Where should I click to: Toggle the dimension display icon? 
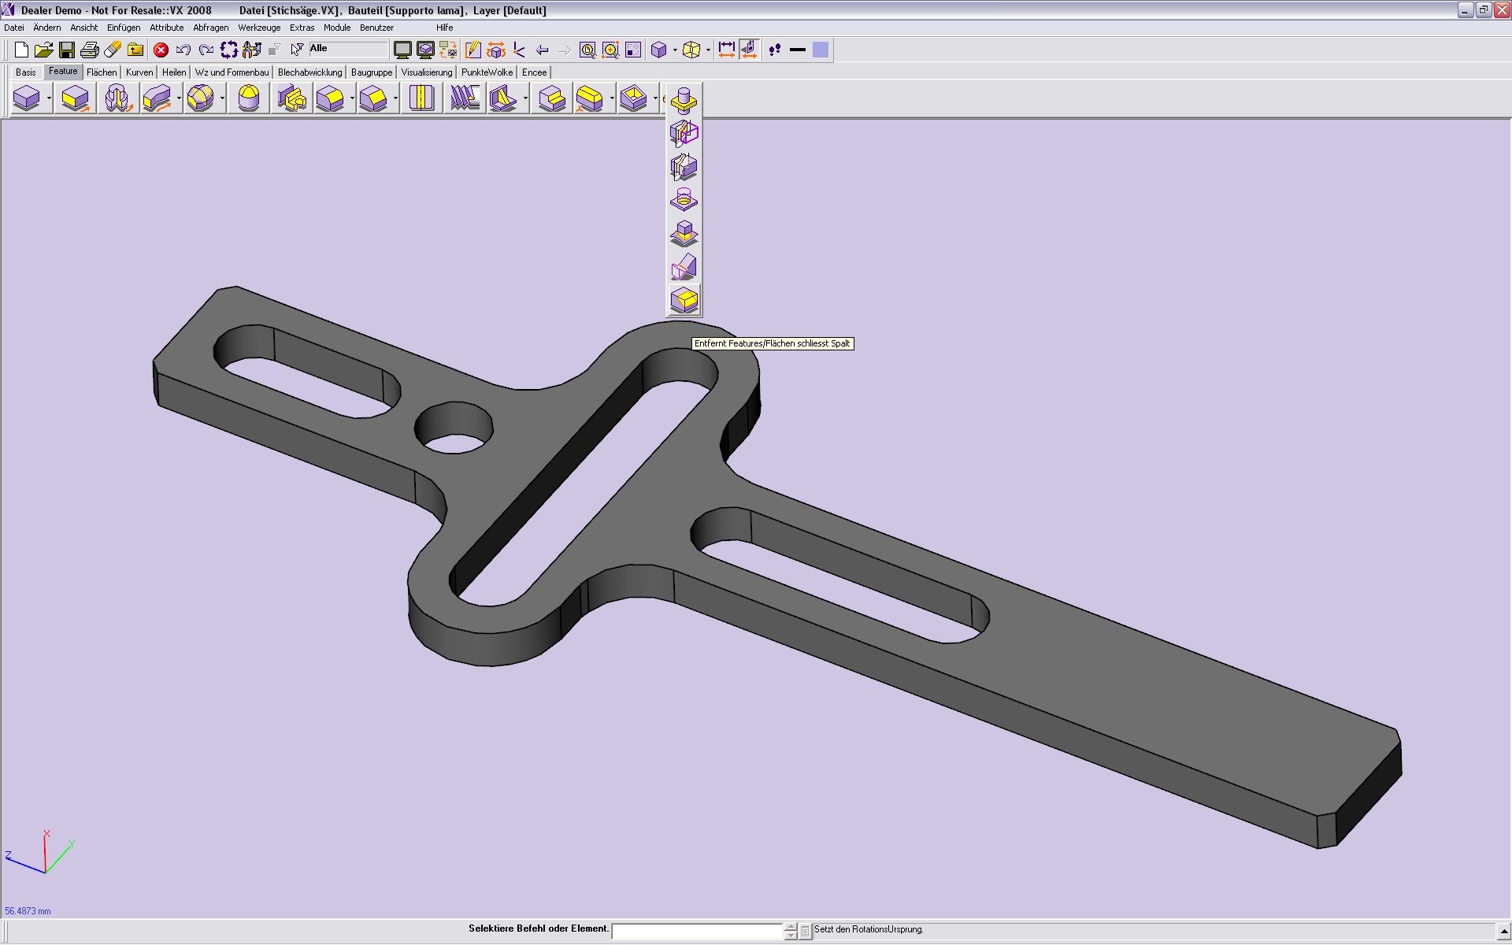(727, 50)
